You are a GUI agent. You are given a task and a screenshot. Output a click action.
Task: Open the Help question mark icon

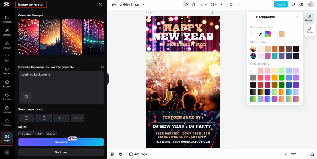[301, 4]
